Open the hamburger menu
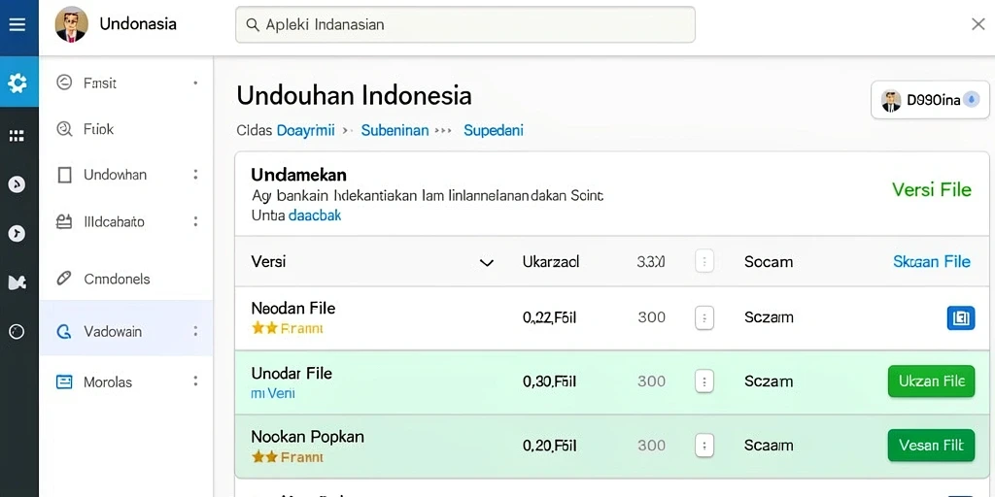Image resolution: width=995 pixels, height=497 pixels. click(x=17, y=24)
